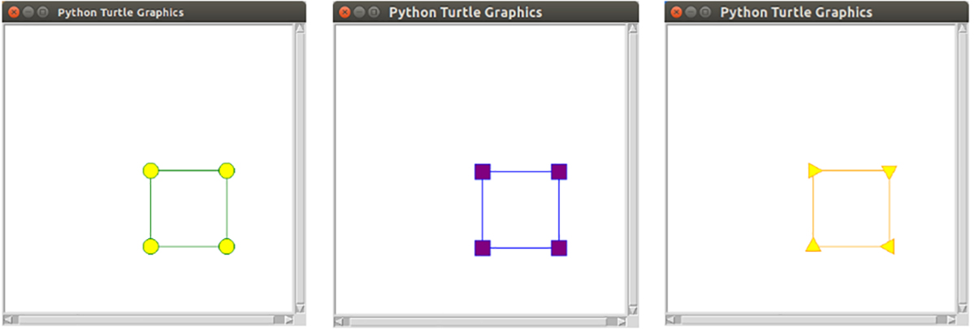
Task: Click scroll-up arrow in right triangles window
Action: [x=963, y=28]
